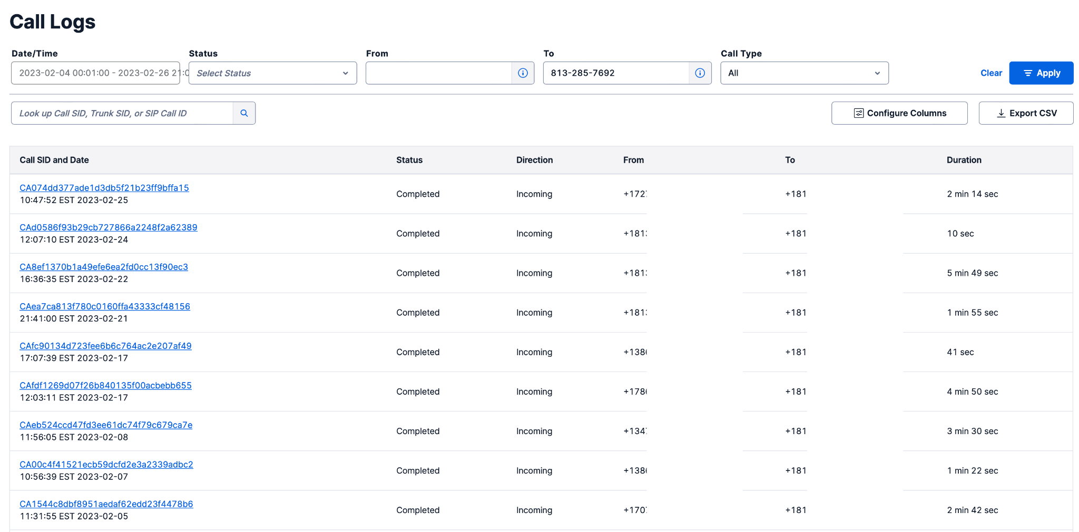Click the Call SID lookup search box
The image size is (1079, 532).
pyautogui.click(x=122, y=113)
